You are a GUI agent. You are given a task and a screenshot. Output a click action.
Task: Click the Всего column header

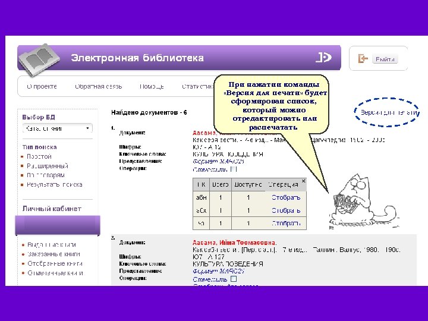point(221,185)
